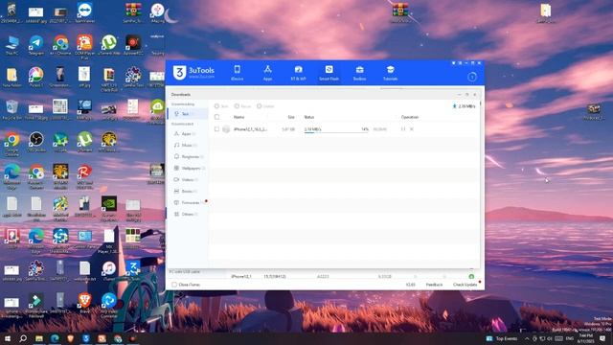Tick the checkbox for the iPhone12,1 firmware row
This screenshot has height=345, width=613.
click(217, 129)
